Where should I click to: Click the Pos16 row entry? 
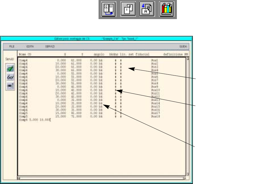coord(89,110)
